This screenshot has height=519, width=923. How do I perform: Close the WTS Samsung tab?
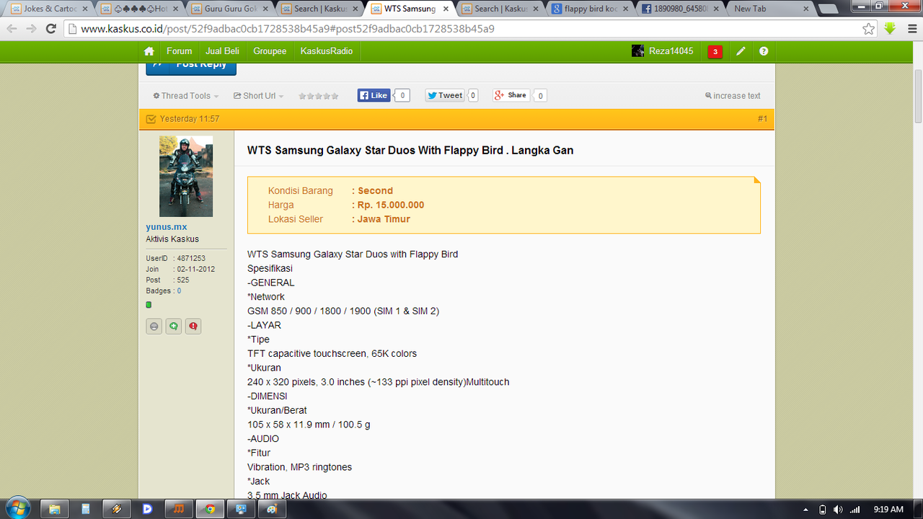pyautogui.click(x=446, y=9)
